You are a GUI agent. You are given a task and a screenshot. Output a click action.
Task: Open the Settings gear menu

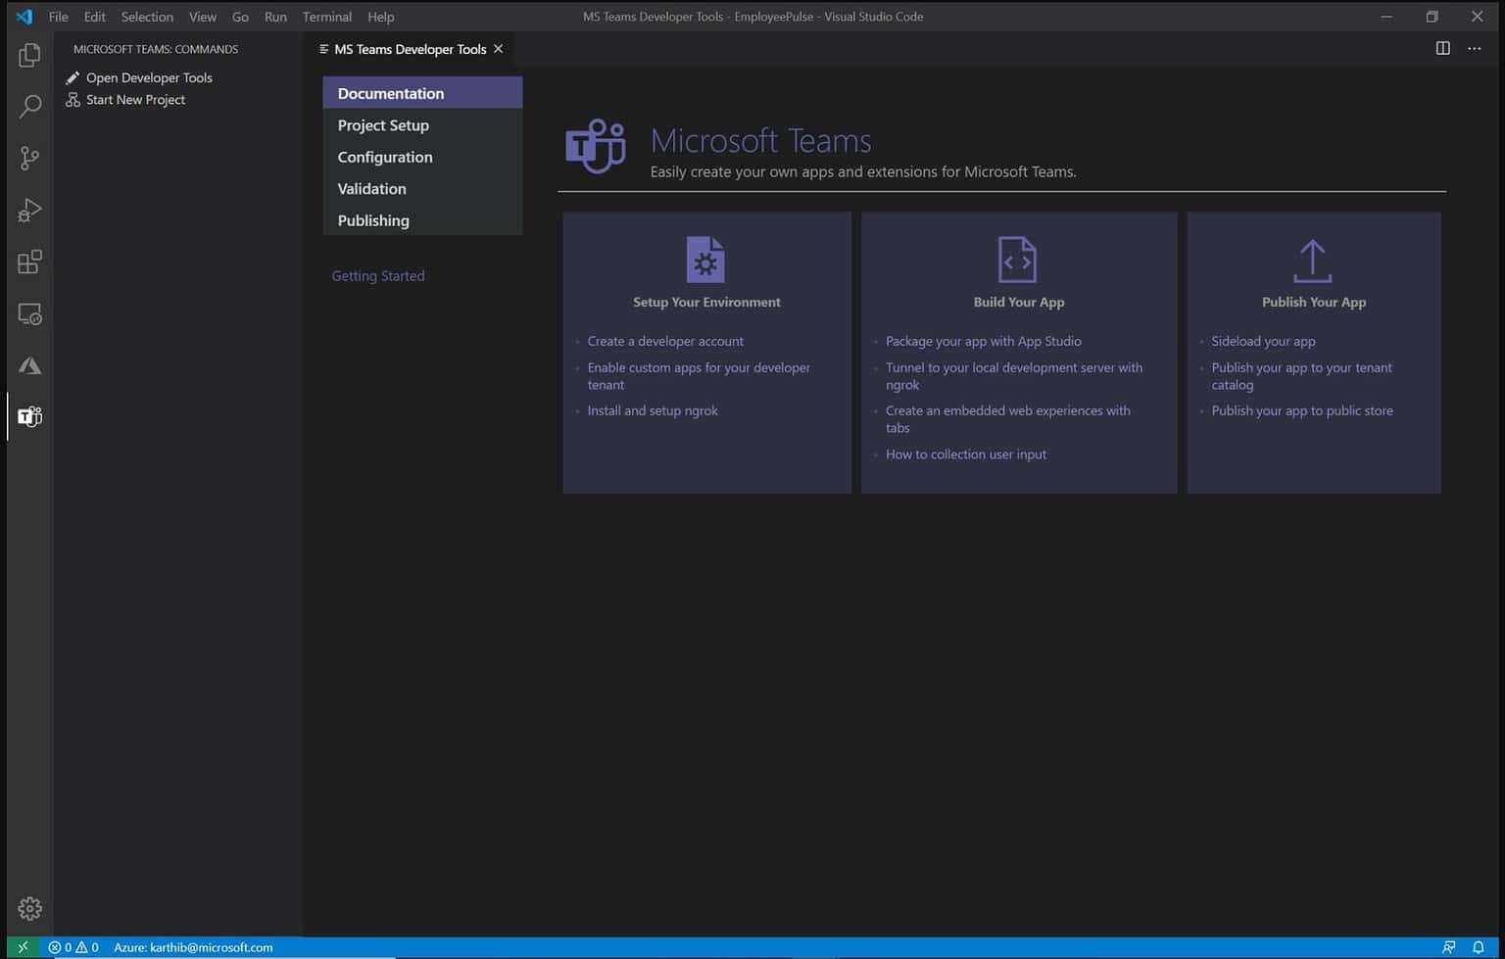(29, 908)
